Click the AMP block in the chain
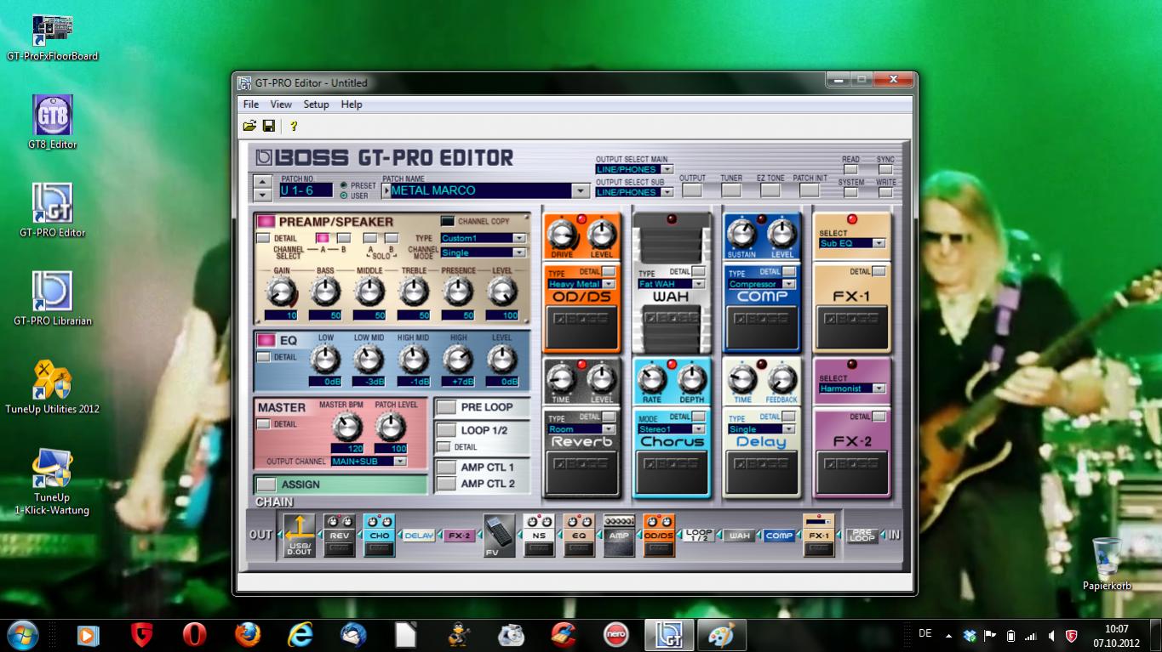The height and width of the screenshot is (652, 1162). 619,536
